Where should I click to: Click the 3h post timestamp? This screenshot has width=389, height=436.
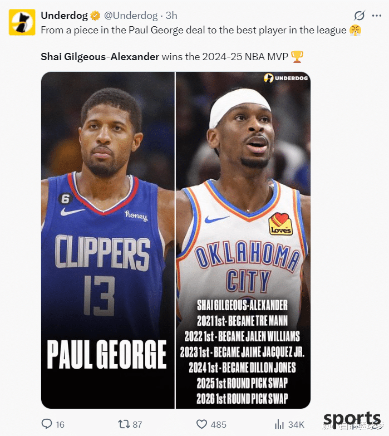pos(171,16)
